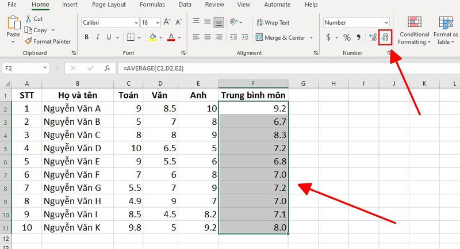Viewport: 460px width, 249px height.
Task: Increase indent icon
Action: coord(245,37)
